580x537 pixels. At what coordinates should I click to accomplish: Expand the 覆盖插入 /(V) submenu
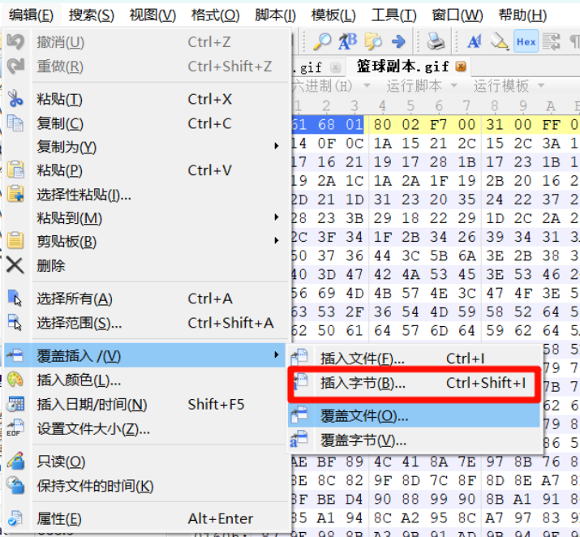point(144,355)
